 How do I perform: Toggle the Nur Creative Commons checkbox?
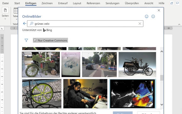click(35, 40)
